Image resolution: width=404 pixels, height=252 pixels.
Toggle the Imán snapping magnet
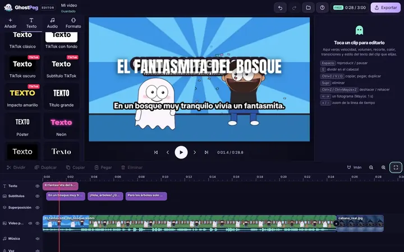(x=354, y=167)
